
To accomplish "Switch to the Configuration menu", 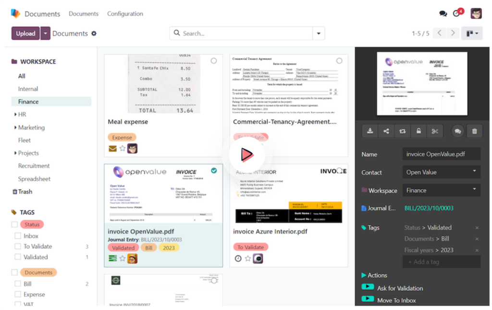I will tap(125, 14).
